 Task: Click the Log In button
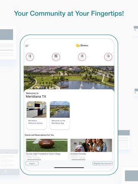coord(32,163)
